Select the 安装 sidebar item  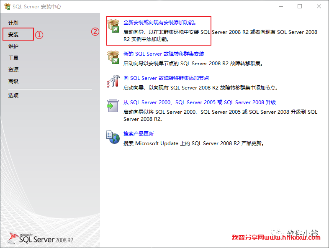(x=13, y=34)
